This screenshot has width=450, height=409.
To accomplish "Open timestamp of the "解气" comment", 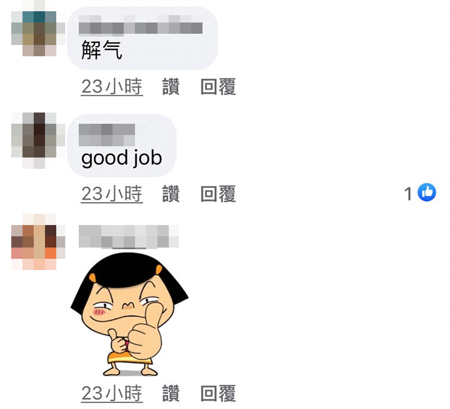I will click(112, 87).
